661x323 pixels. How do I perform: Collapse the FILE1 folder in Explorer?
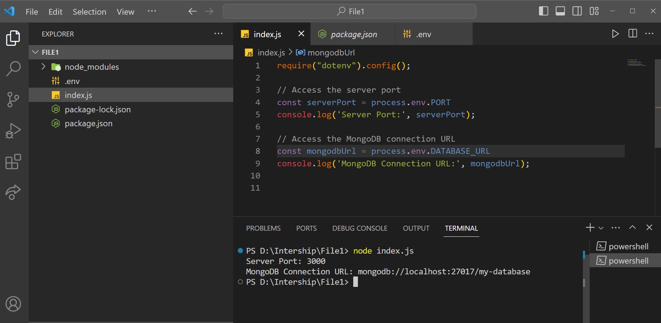[x=35, y=52]
